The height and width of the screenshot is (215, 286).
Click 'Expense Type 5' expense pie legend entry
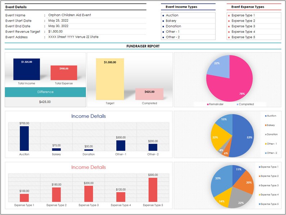coord(269,204)
